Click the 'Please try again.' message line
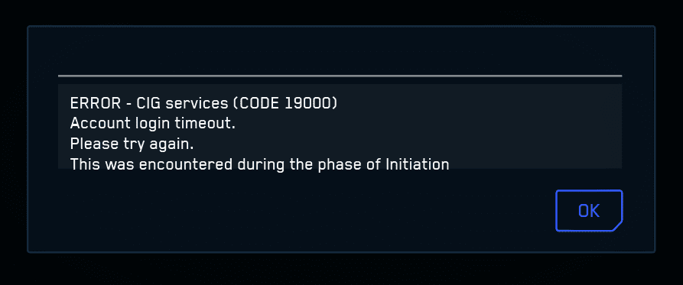Image resolution: width=683 pixels, height=285 pixels. click(132, 144)
